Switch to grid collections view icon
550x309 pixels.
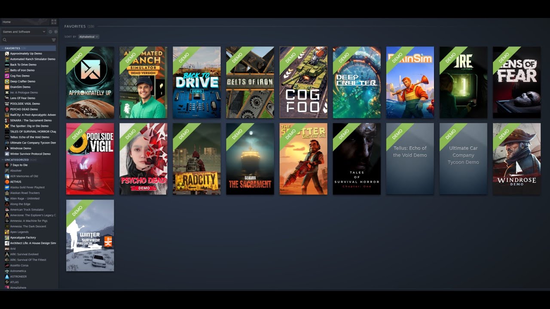click(54, 21)
